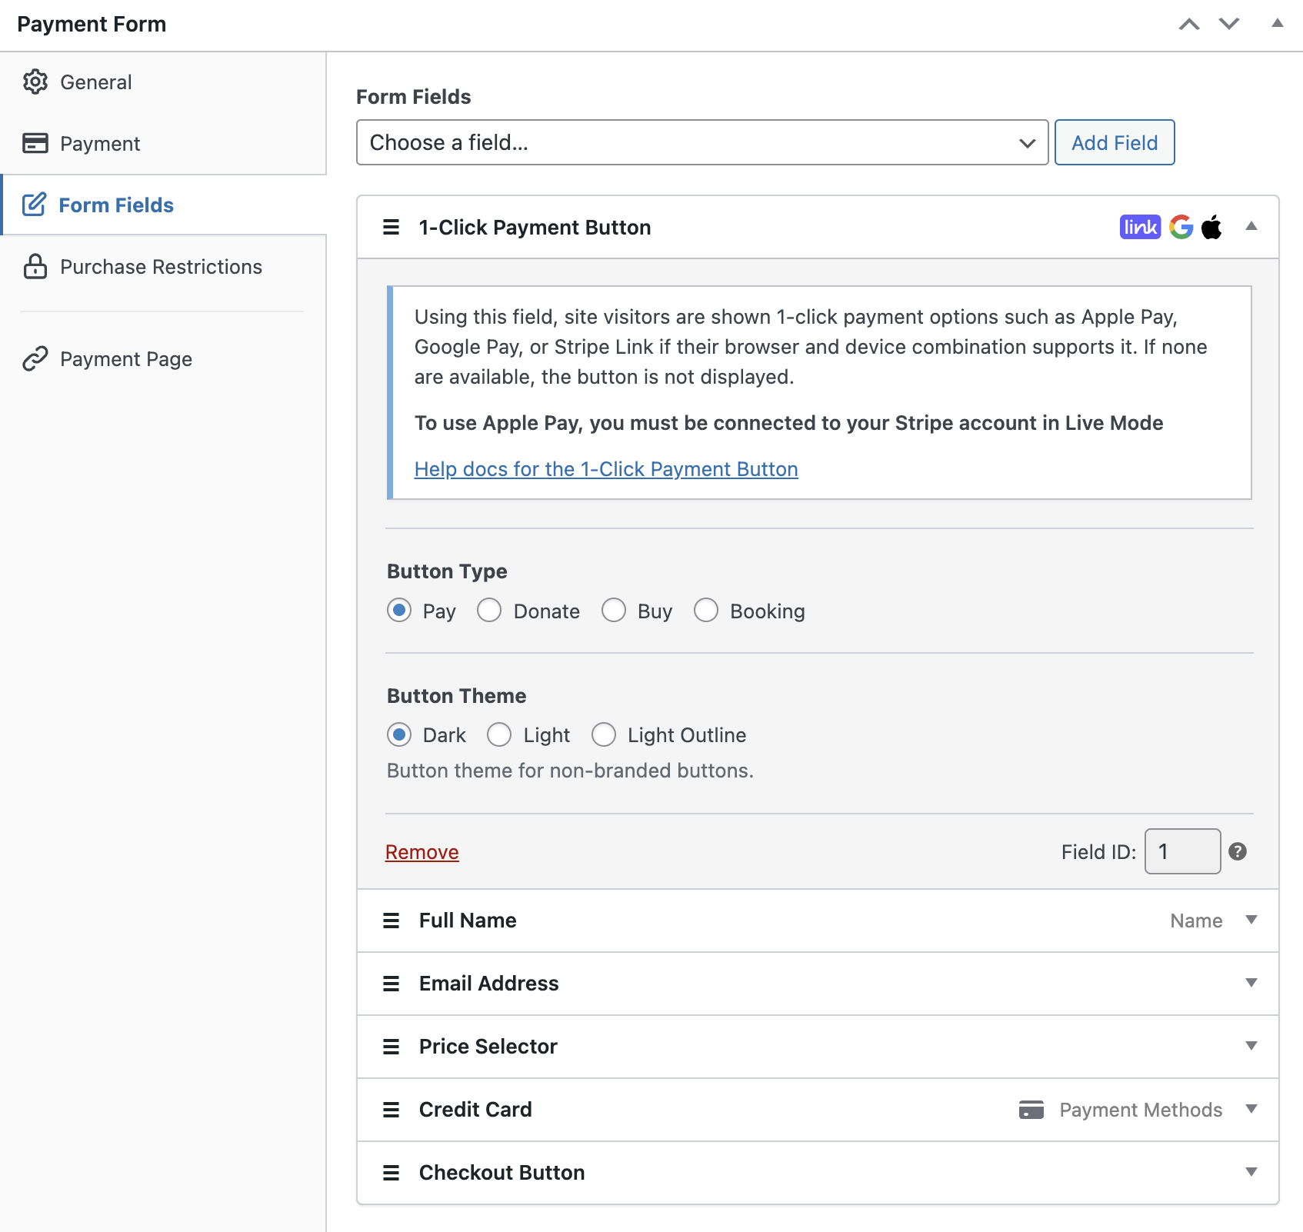Screen dimensions: 1303x1232
Task: Click the Payment Page link icon
Action: (35, 358)
